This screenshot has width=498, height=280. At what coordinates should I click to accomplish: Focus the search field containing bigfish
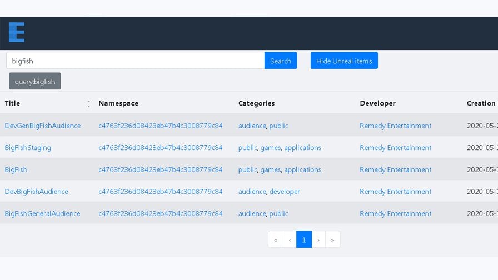(135, 61)
